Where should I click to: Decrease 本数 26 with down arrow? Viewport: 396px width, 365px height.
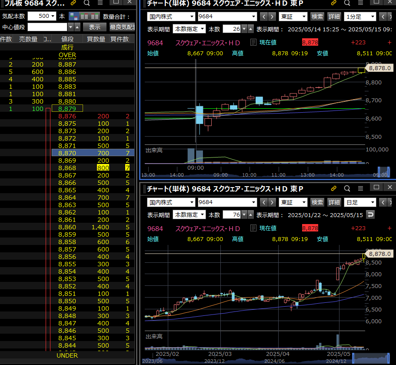click(x=244, y=29)
